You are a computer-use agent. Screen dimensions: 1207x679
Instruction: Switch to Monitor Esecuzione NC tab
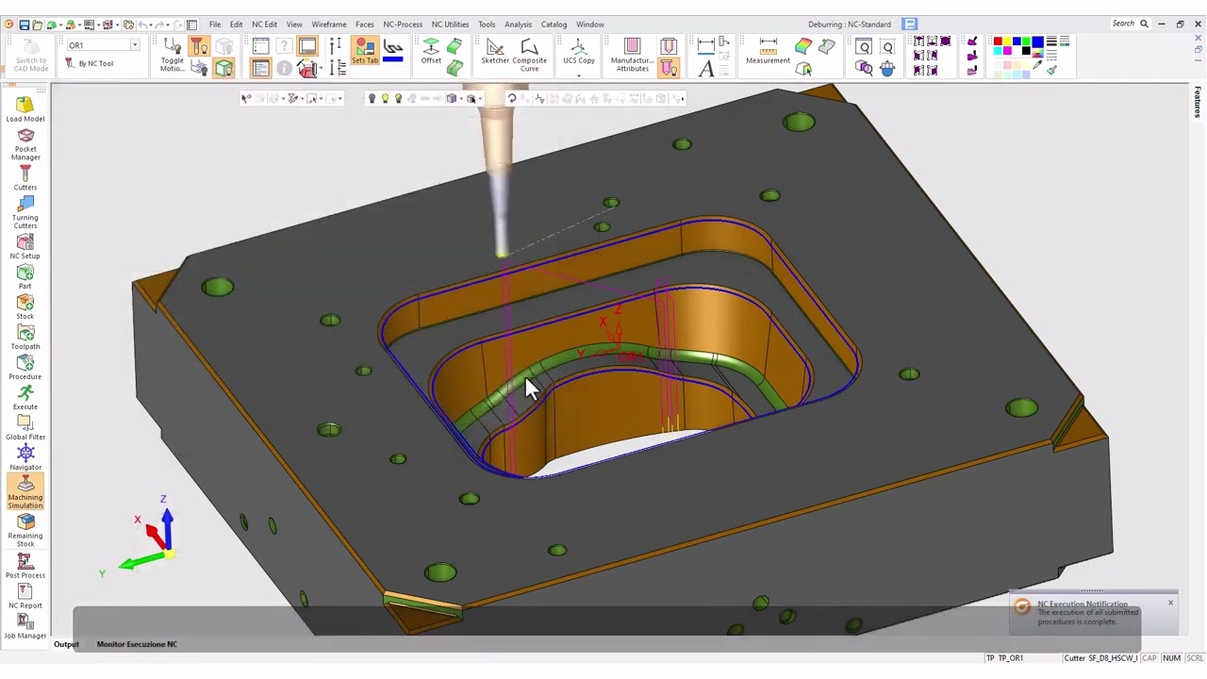tap(137, 644)
